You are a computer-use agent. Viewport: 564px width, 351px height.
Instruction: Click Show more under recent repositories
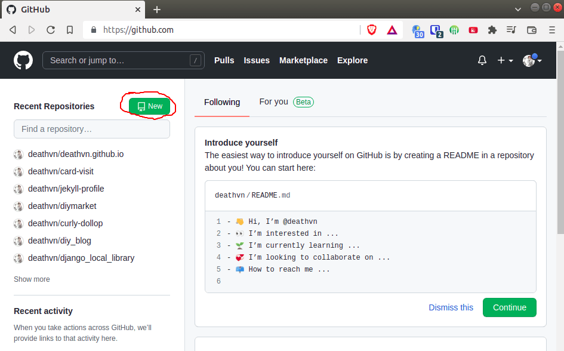[x=32, y=279]
